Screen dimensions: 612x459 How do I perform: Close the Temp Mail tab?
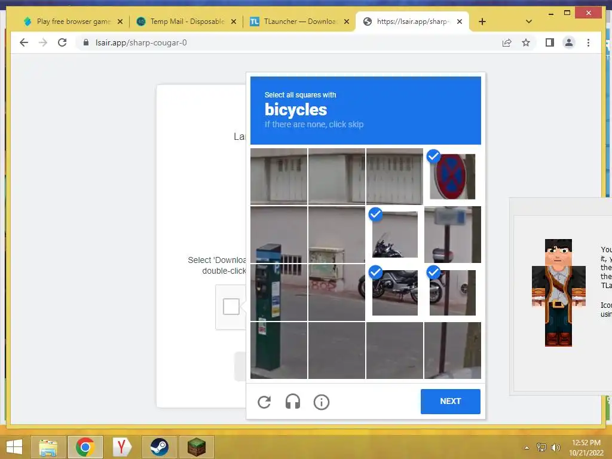click(x=234, y=22)
